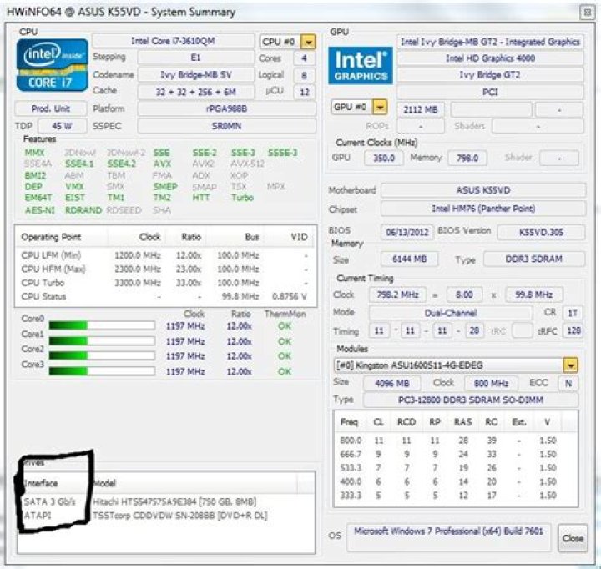The height and width of the screenshot is (569, 601).
Task: Close the System Summary window
Action: pyautogui.click(x=587, y=13)
